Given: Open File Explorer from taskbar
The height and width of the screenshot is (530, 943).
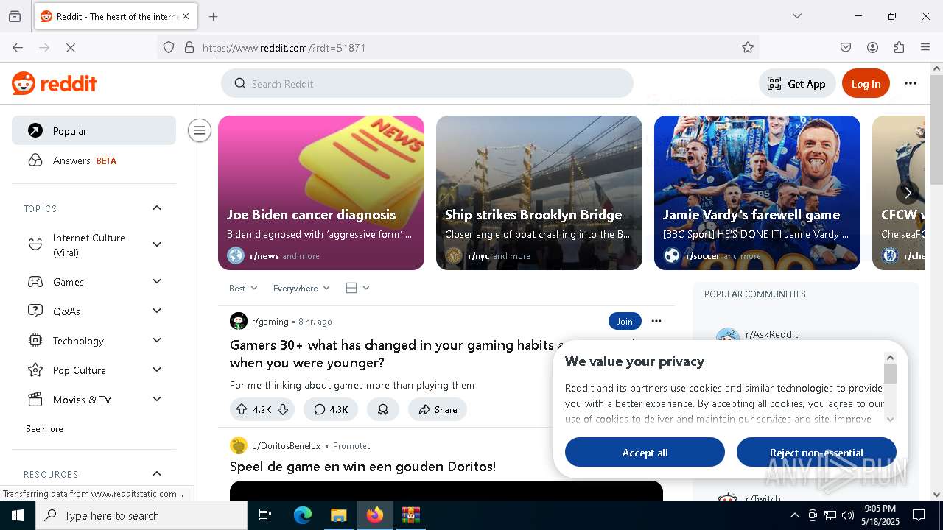Looking at the screenshot, I should pyautogui.click(x=338, y=515).
